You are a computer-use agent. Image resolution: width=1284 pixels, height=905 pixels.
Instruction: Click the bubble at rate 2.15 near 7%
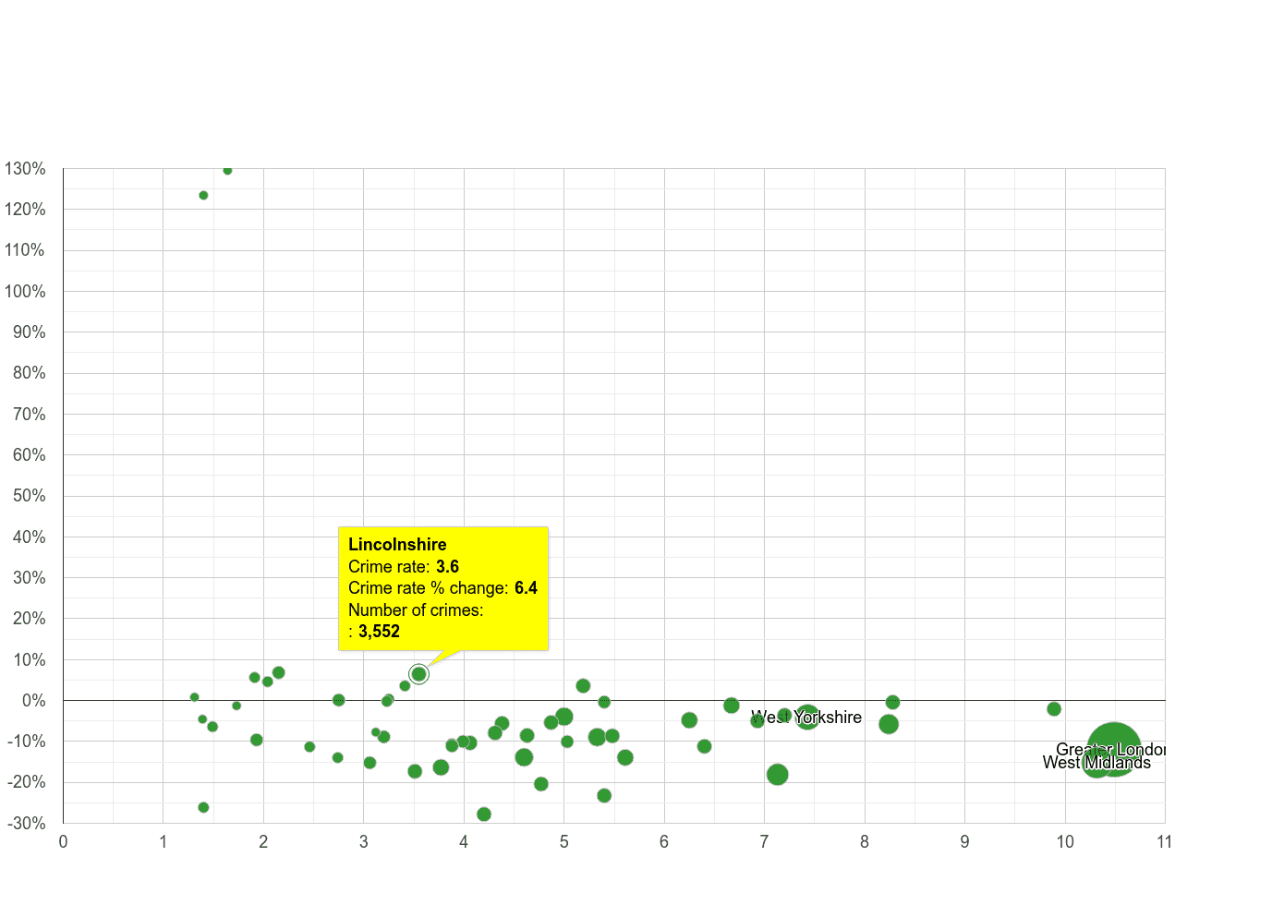(279, 673)
